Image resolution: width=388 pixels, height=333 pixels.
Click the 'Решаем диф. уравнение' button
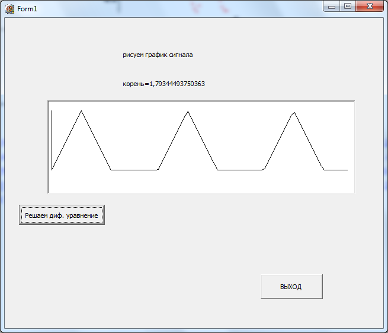62,215
